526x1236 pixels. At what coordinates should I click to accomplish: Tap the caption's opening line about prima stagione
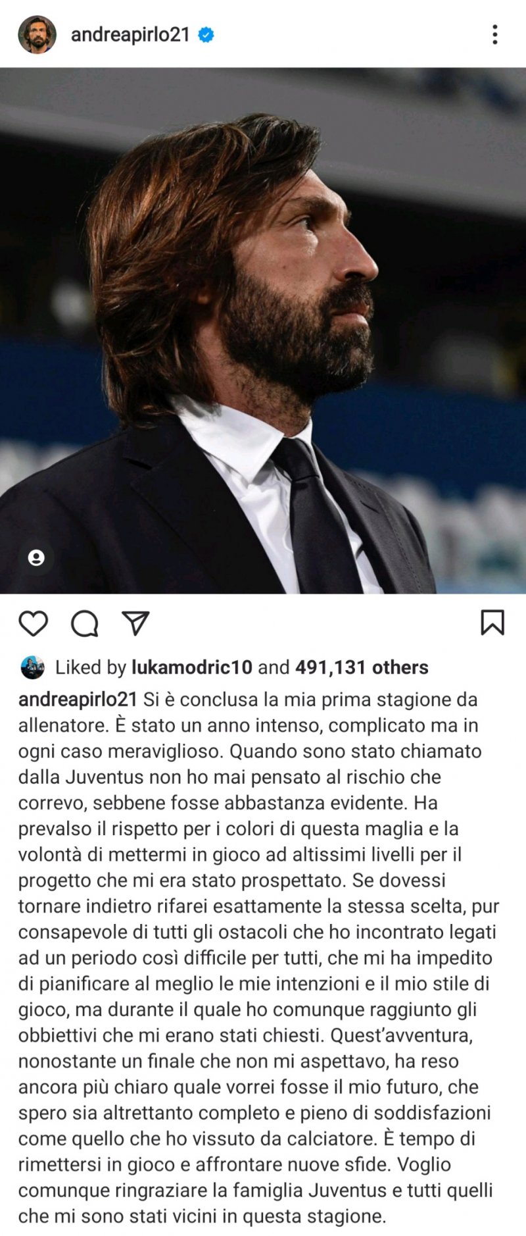pyautogui.click(x=310, y=700)
